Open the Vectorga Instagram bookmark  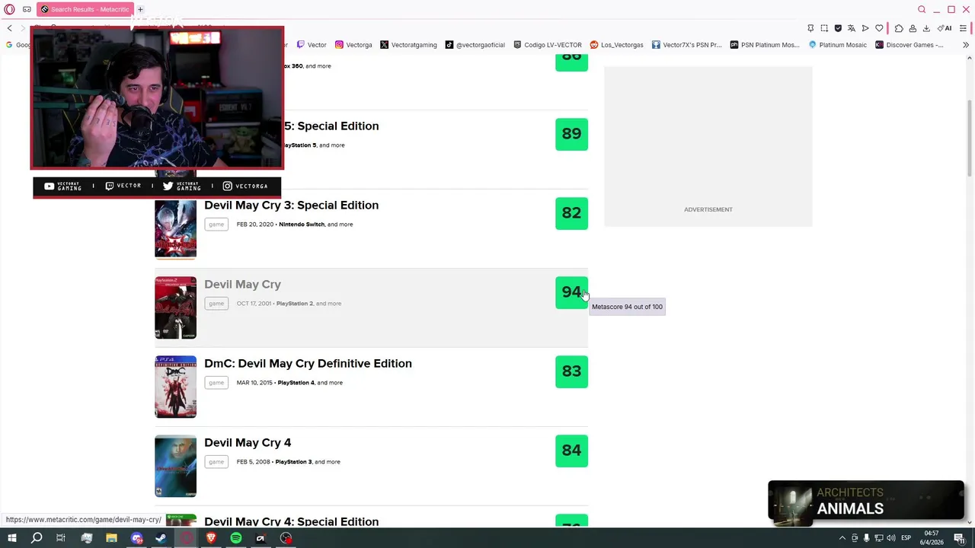[x=353, y=45]
